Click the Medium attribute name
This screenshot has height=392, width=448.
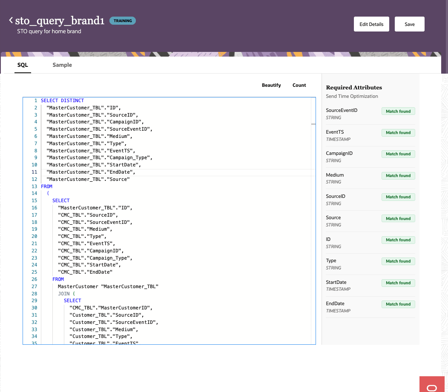(x=335, y=175)
